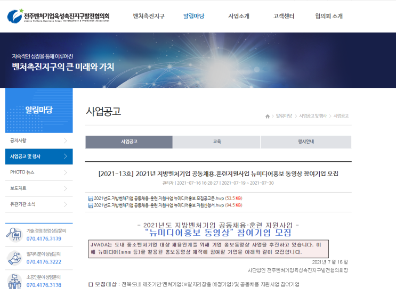
Task: Download the 뉴미디어홍보 모집공고문.hwp file
Action: coord(159,199)
